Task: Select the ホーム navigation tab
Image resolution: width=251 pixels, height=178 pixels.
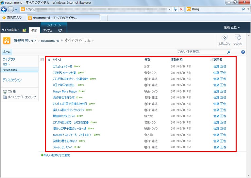Action: coord(7,52)
